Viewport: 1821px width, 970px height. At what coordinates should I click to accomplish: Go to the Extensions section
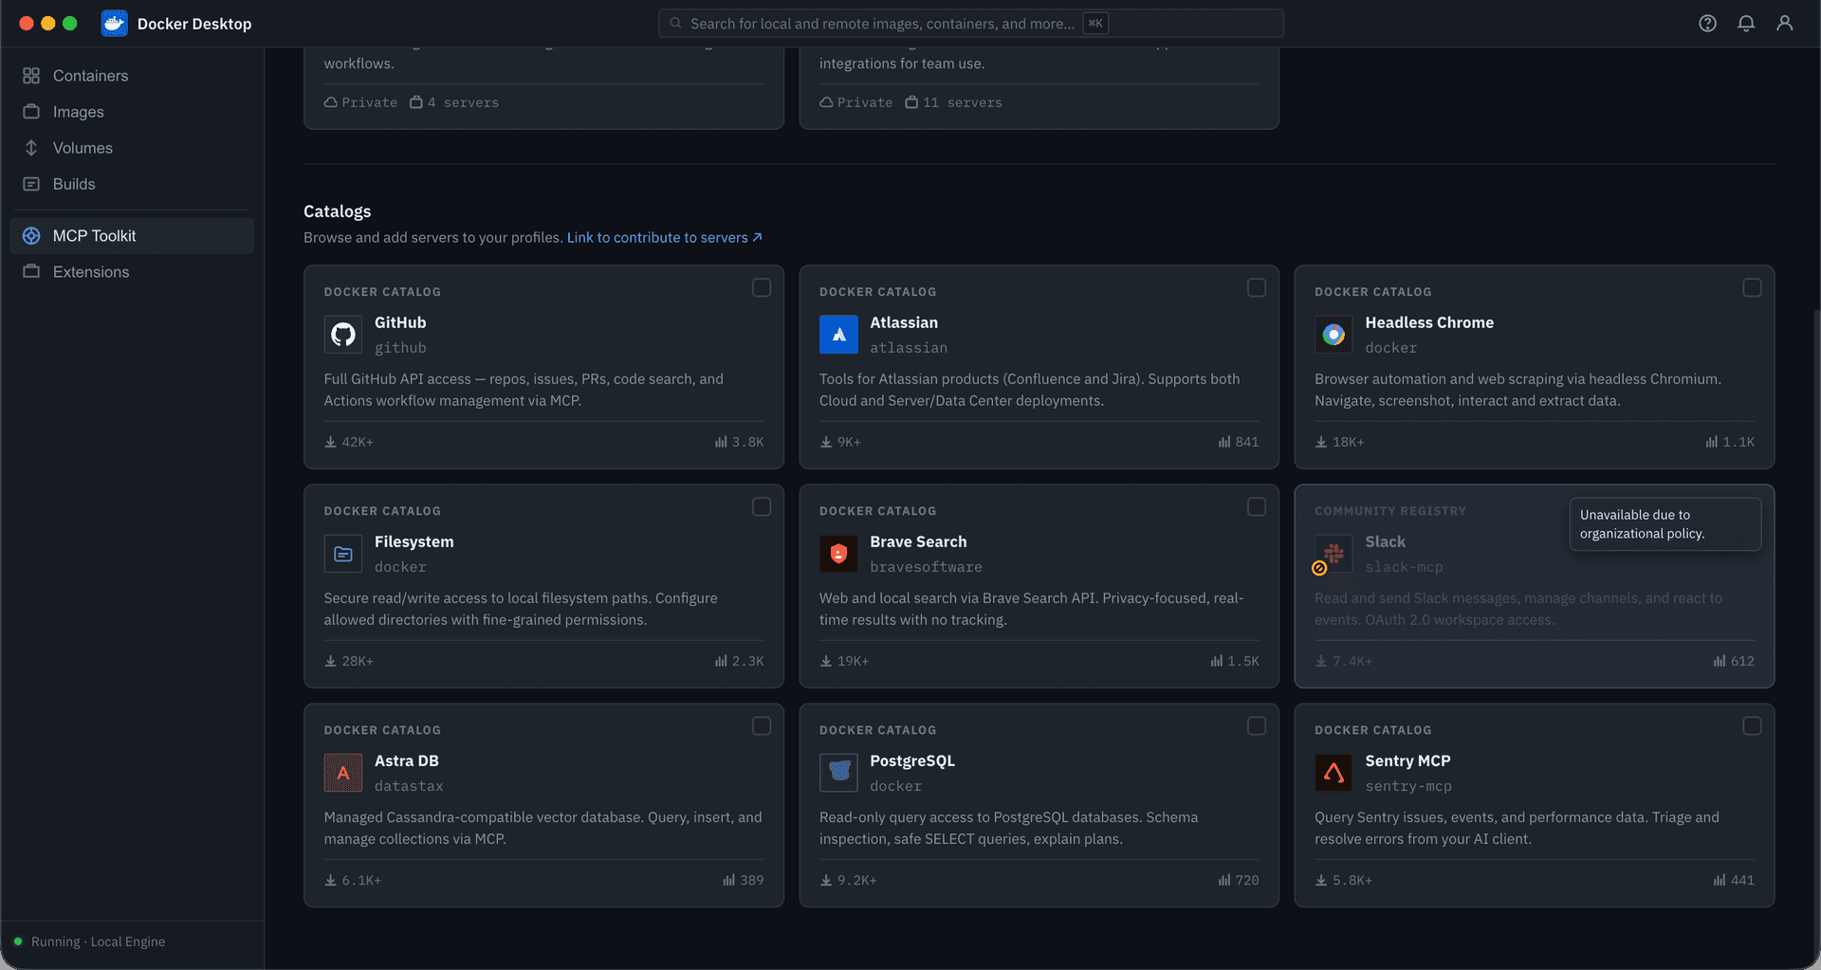pyautogui.click(x=90, y=272)
